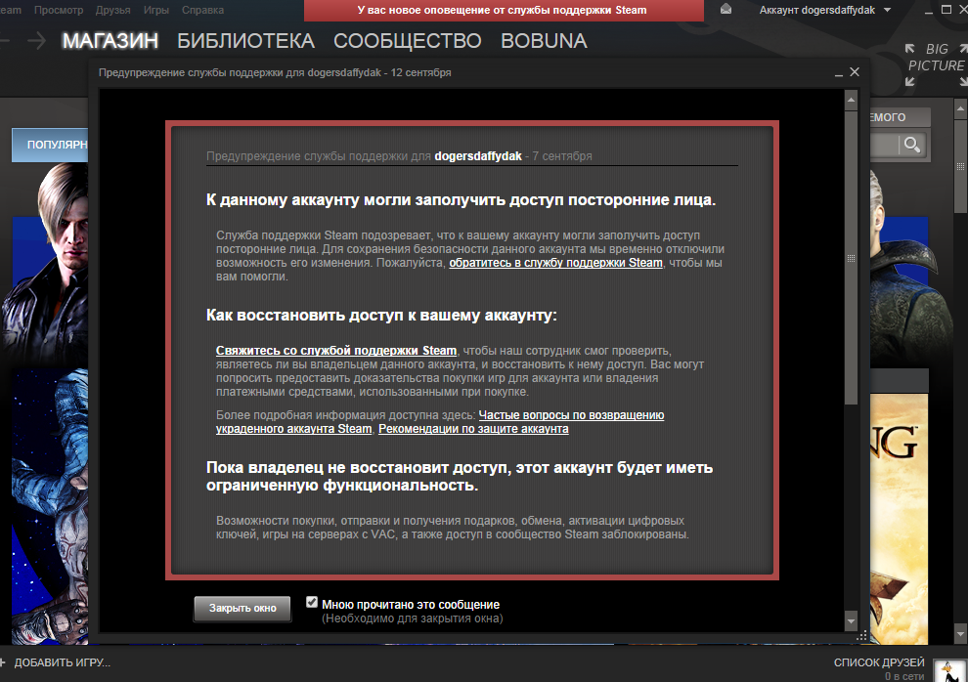The width and height of the screenshot is (968, 682).
Task: Click the dialog vertical scrollbar thumb
Action: click(x=852, y=257)
